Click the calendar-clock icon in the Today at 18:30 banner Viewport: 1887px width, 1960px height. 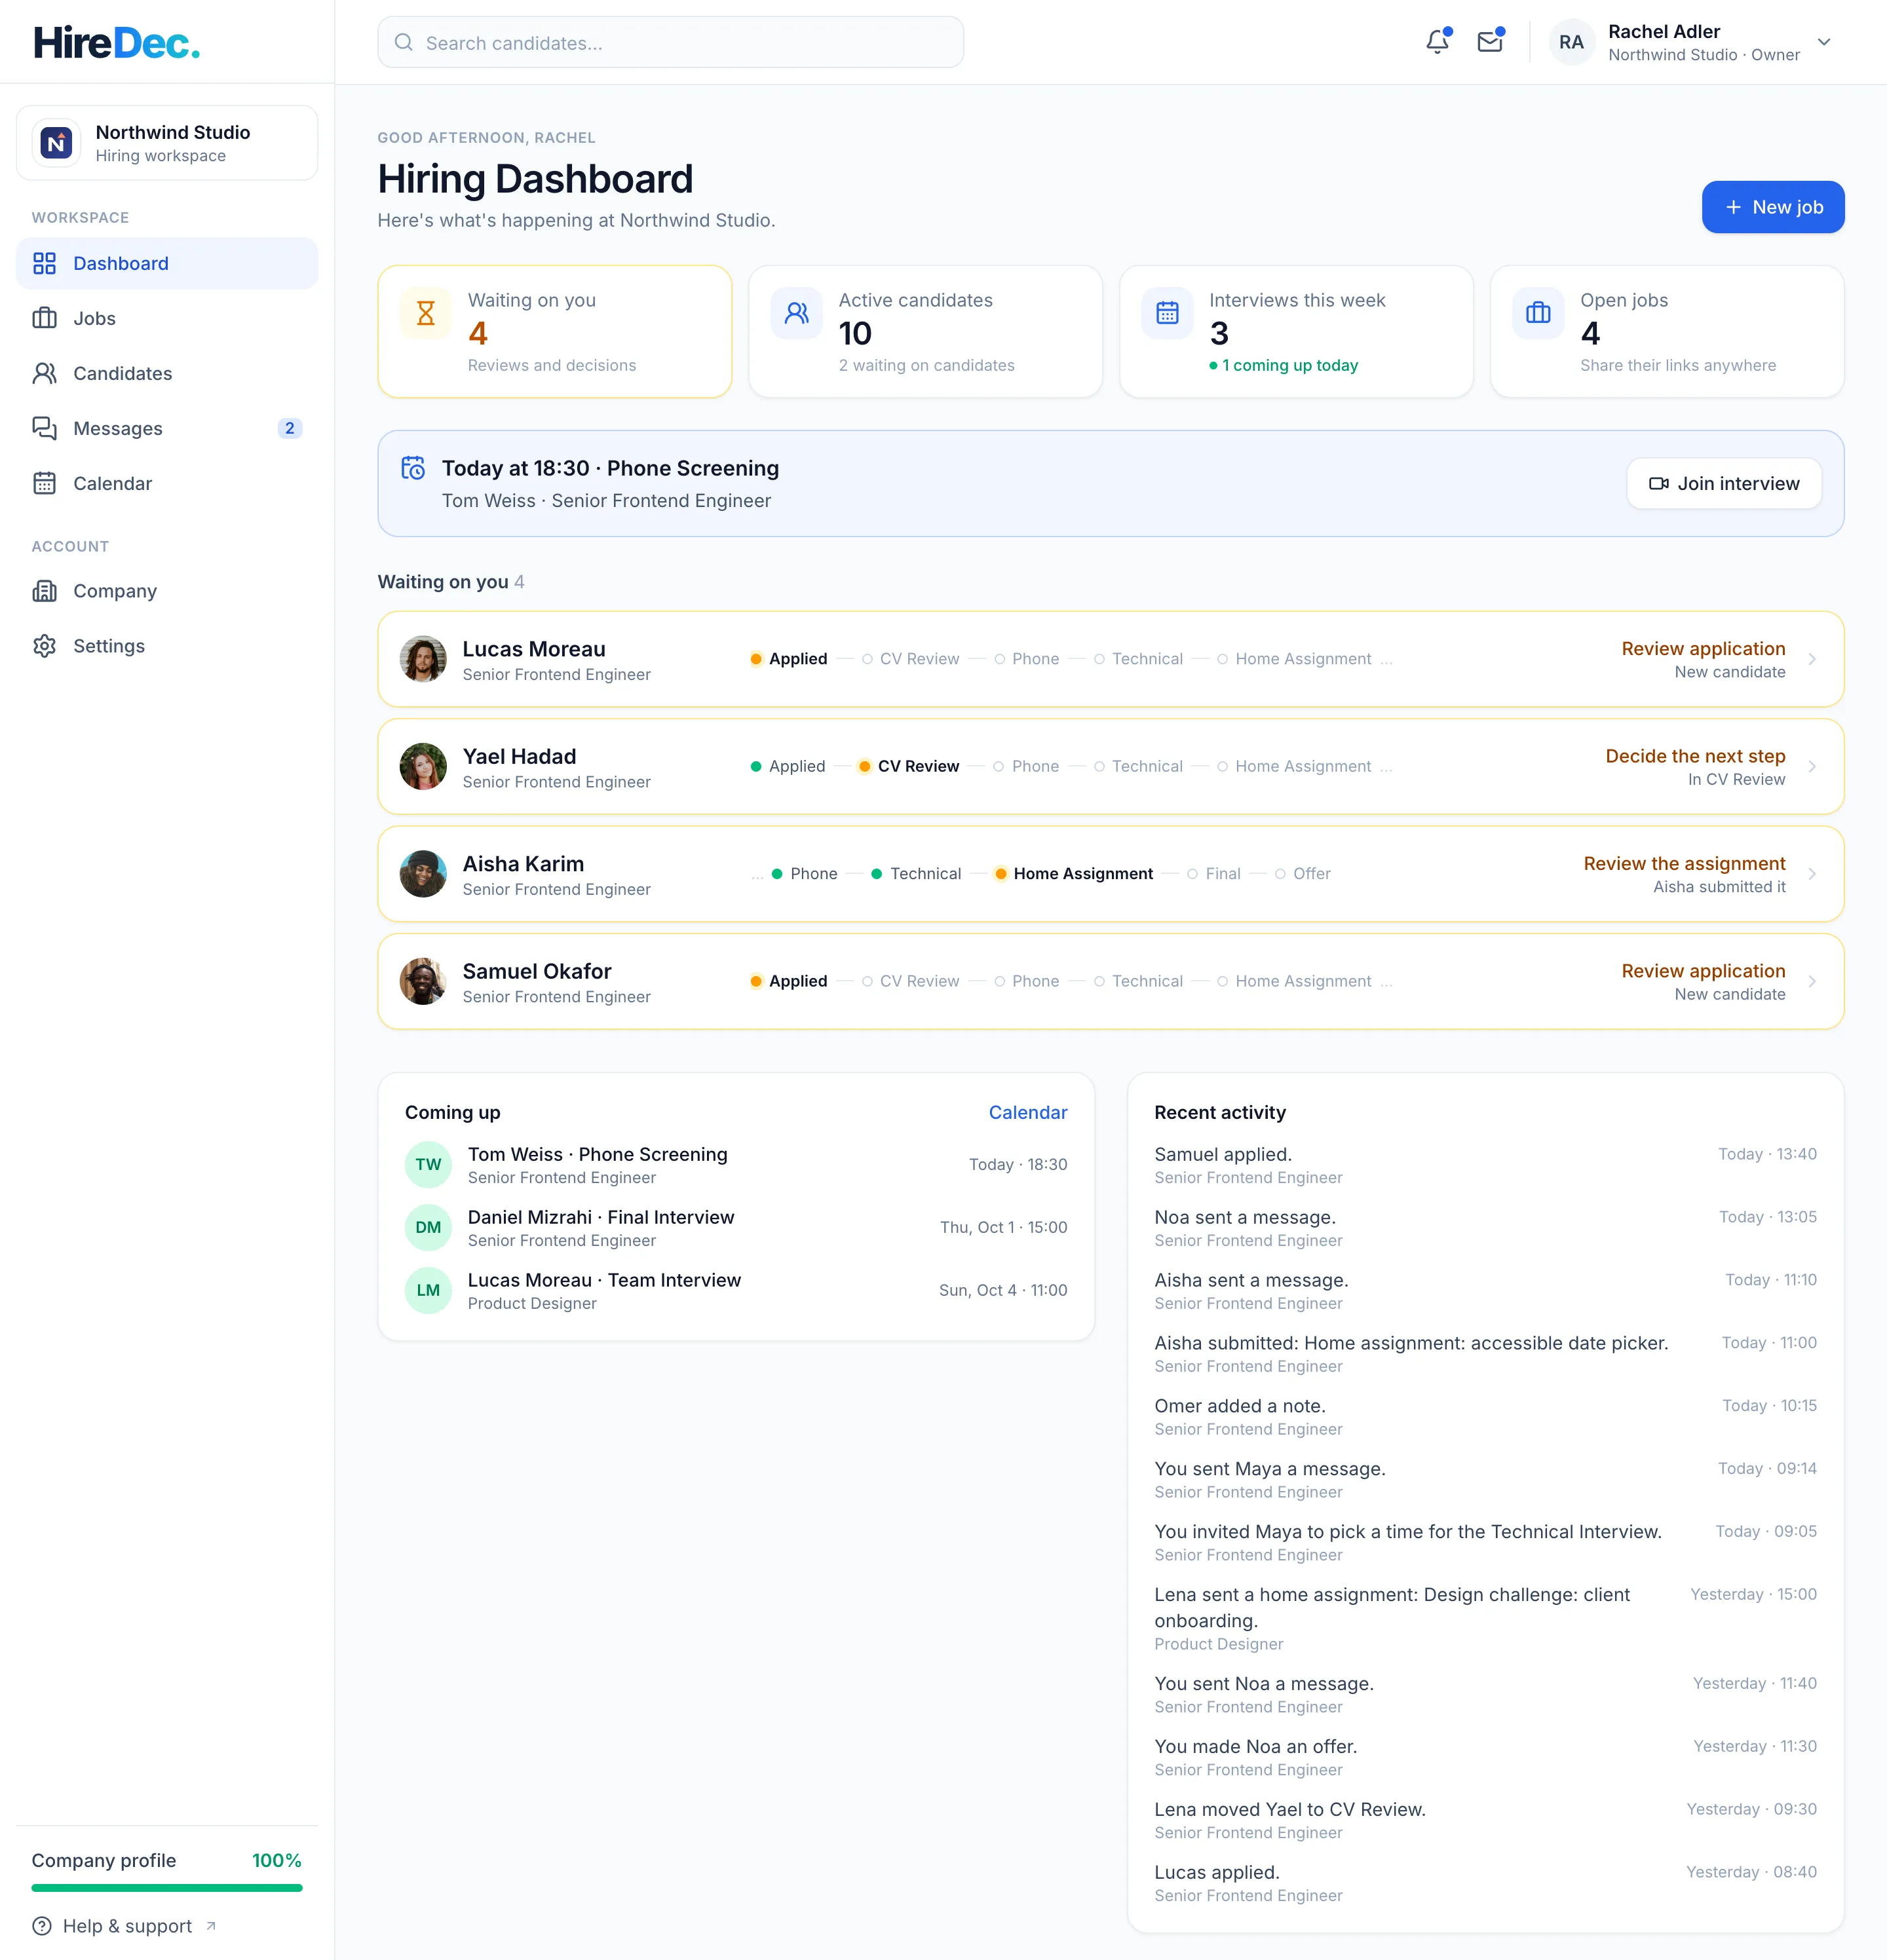(413, 468)
